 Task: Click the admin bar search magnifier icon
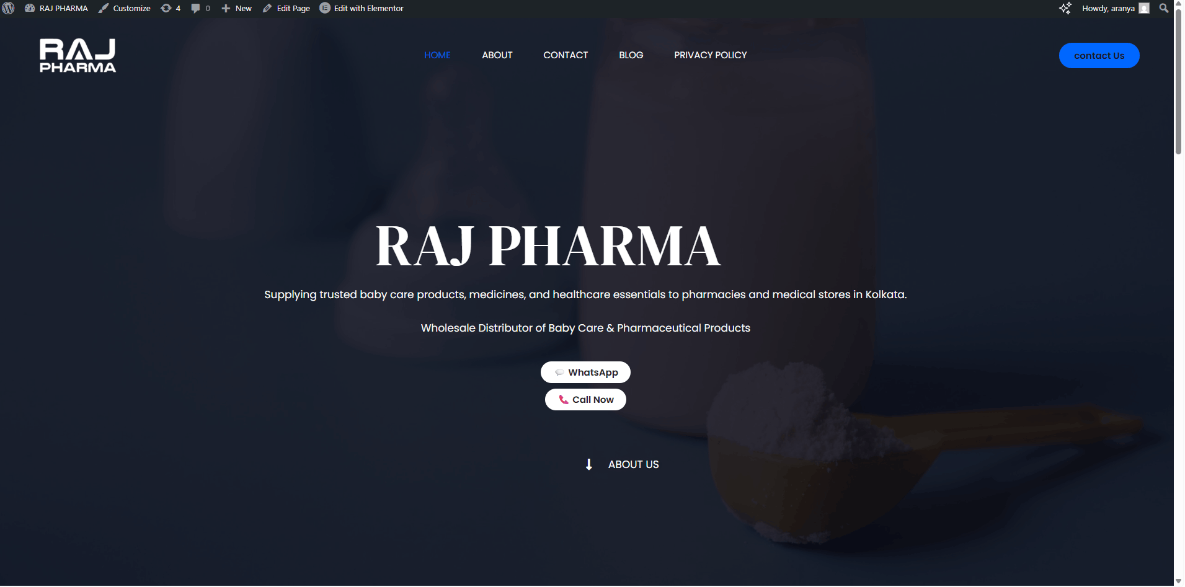coord(1164,8)
